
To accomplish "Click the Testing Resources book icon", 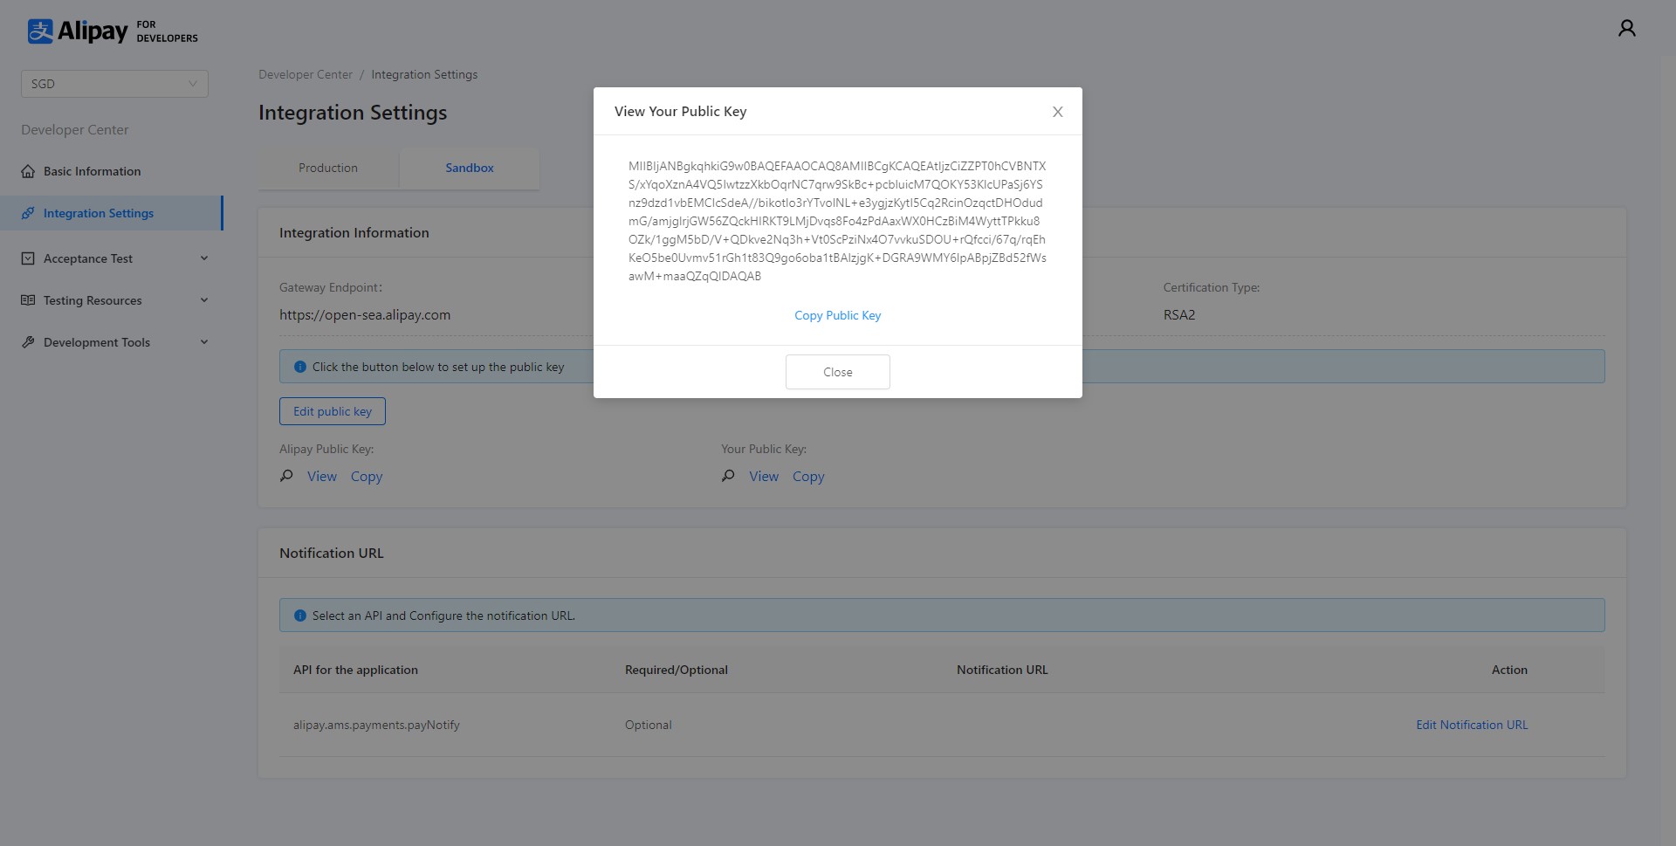I will coord(28,300).
